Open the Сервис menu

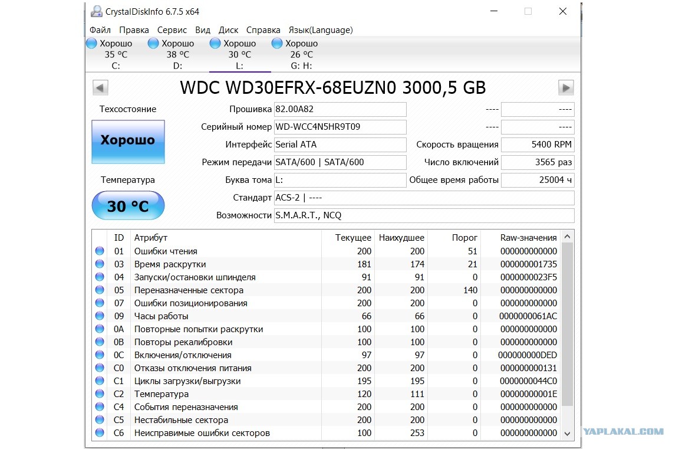point(172,30)
